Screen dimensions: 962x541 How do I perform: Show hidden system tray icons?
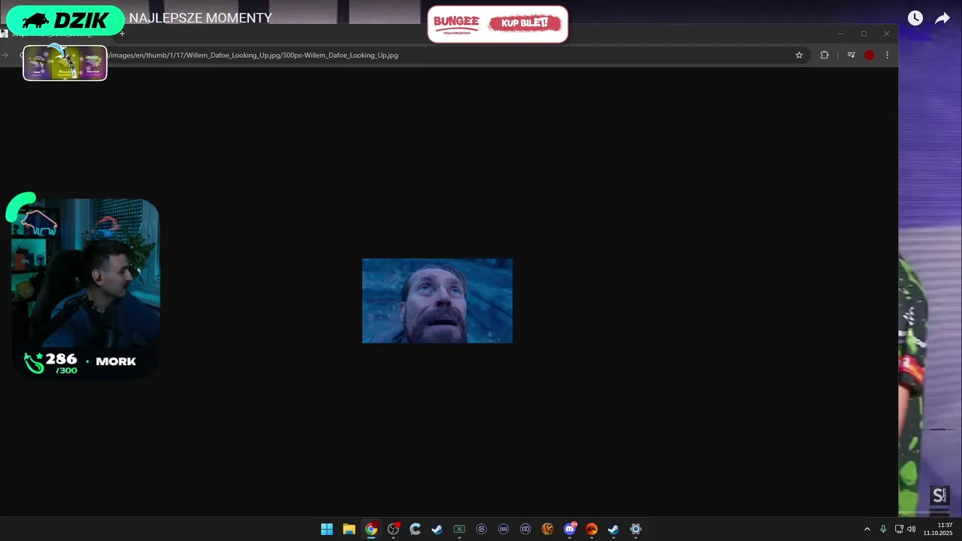867,529
